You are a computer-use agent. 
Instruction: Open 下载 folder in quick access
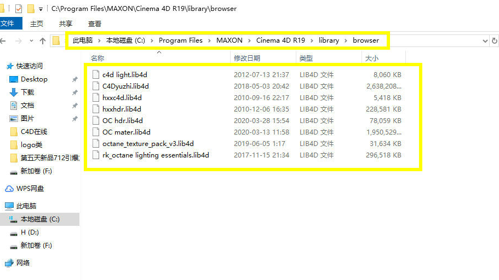pos(27,92)
